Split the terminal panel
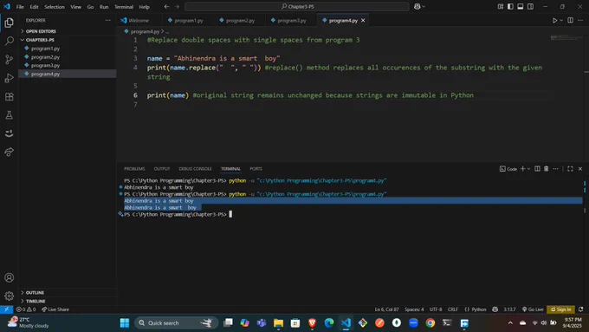 point(537,169)
